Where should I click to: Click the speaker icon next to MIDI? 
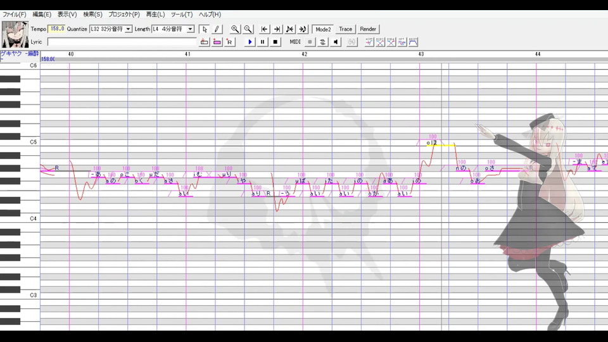tap(336, 42)
